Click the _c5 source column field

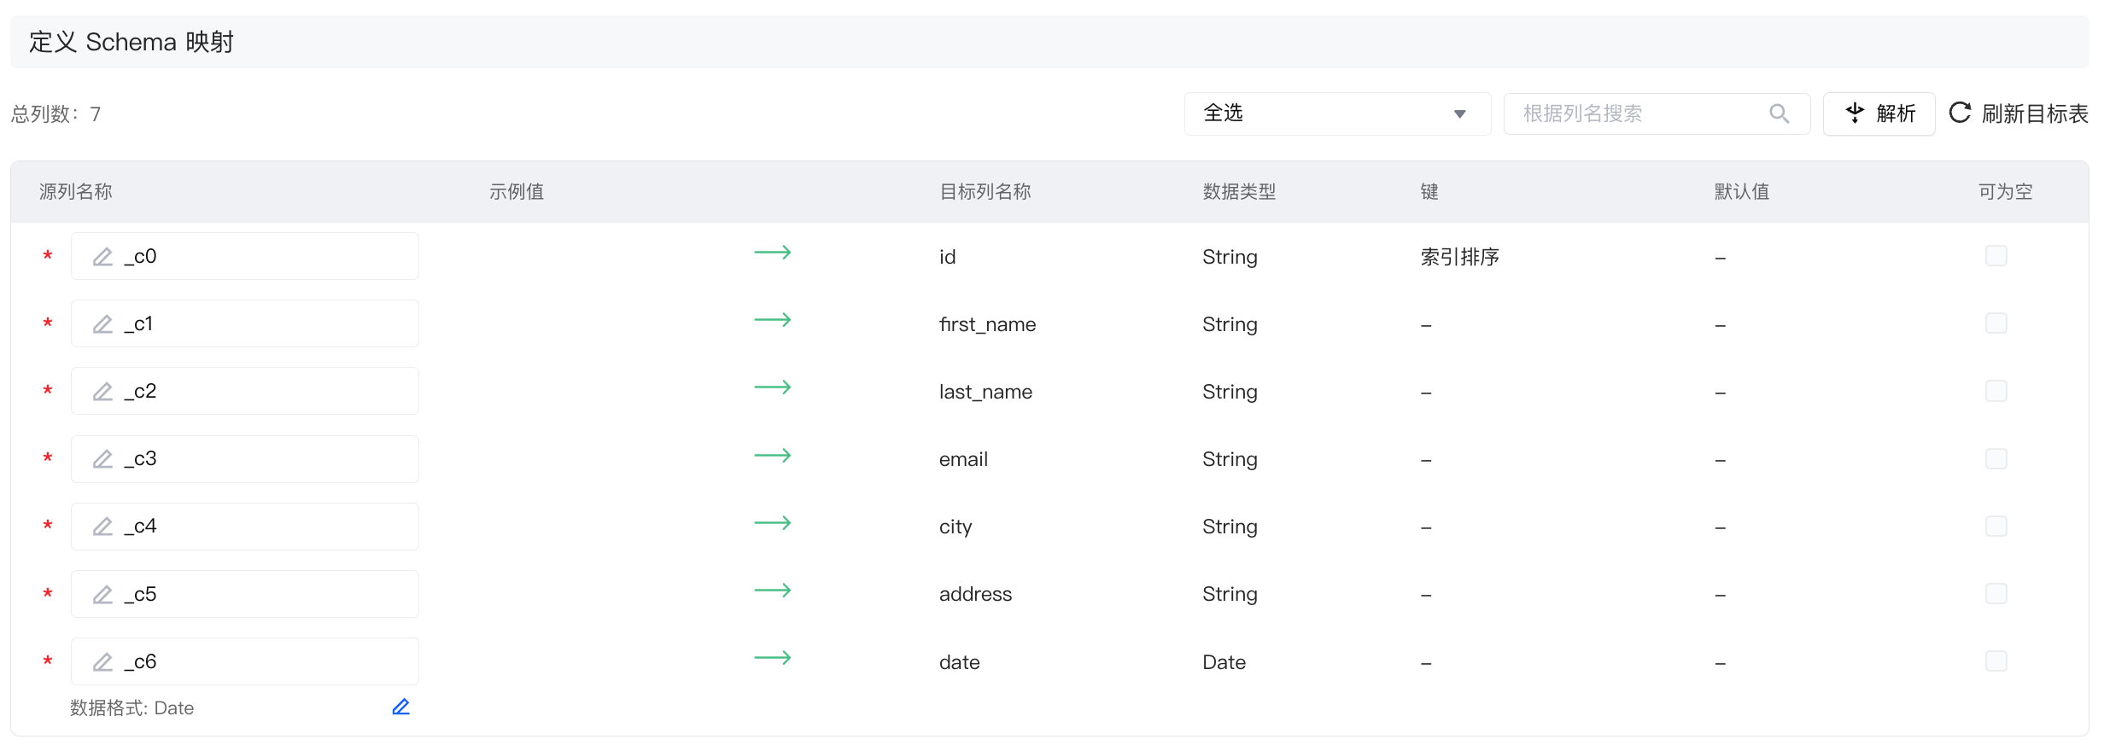pyautogui.click(x=265, y=594)
